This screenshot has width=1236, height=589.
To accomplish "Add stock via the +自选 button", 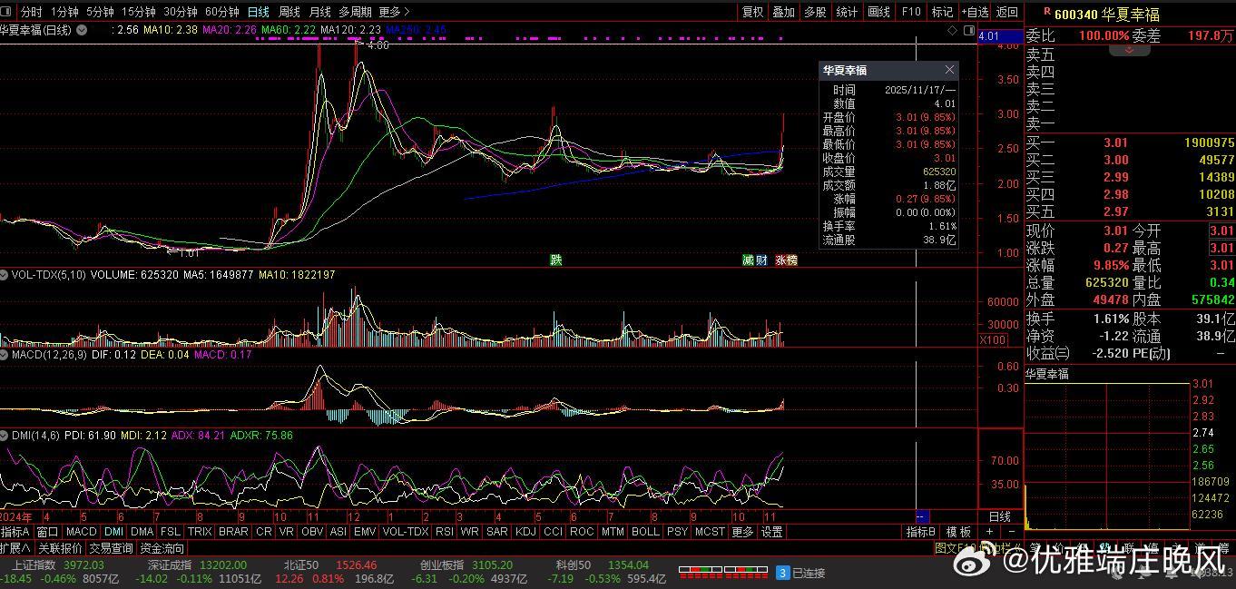I will pos(975,12).
